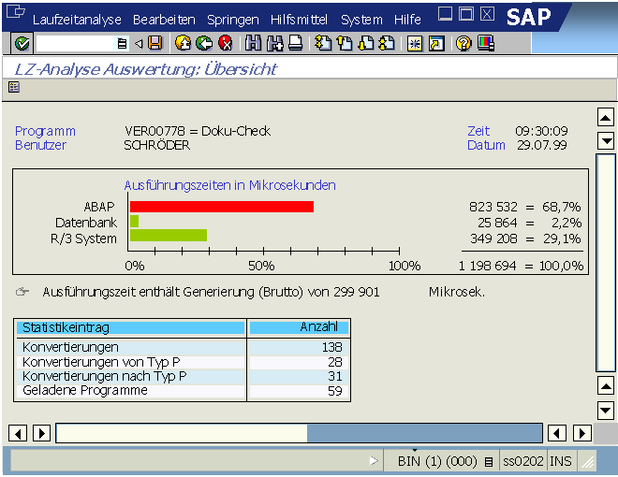Screen dimensions: 618x477
Task: Go to next page icon
Action: [x=366, y=43]
